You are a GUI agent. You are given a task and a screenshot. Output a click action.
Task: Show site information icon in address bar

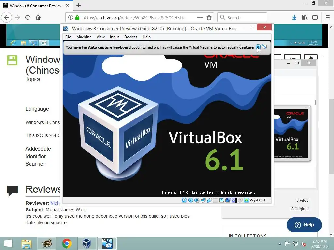71,17
